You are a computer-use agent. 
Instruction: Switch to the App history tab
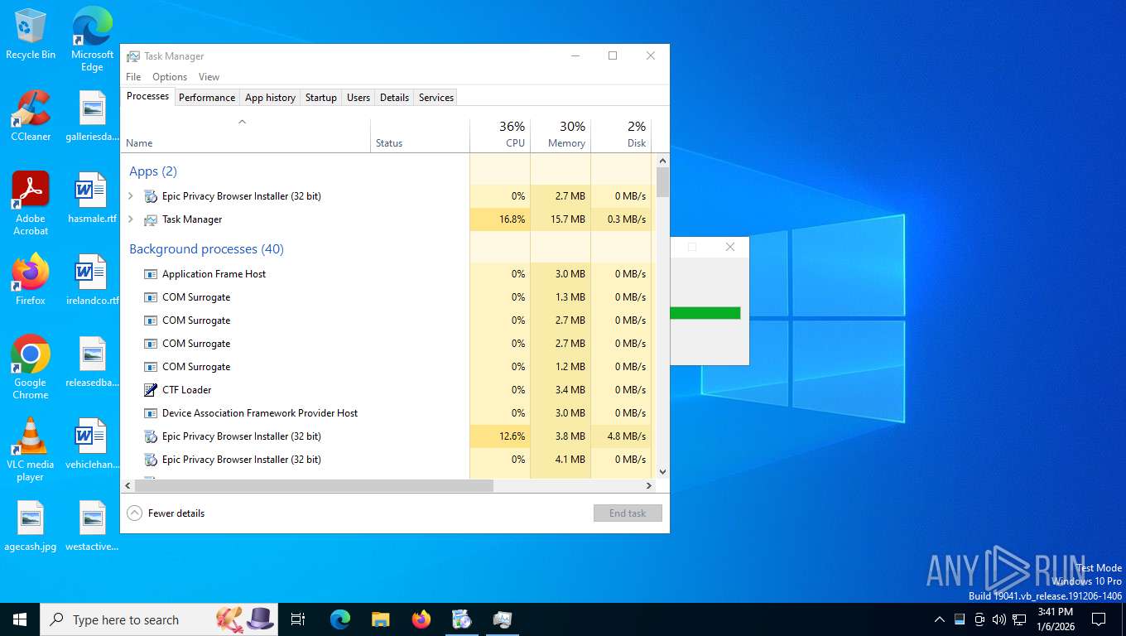pyautogui.click(x=270, y=98)
